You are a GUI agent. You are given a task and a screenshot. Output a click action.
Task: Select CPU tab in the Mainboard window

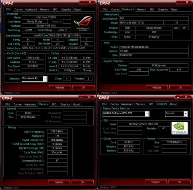(105, 10)
